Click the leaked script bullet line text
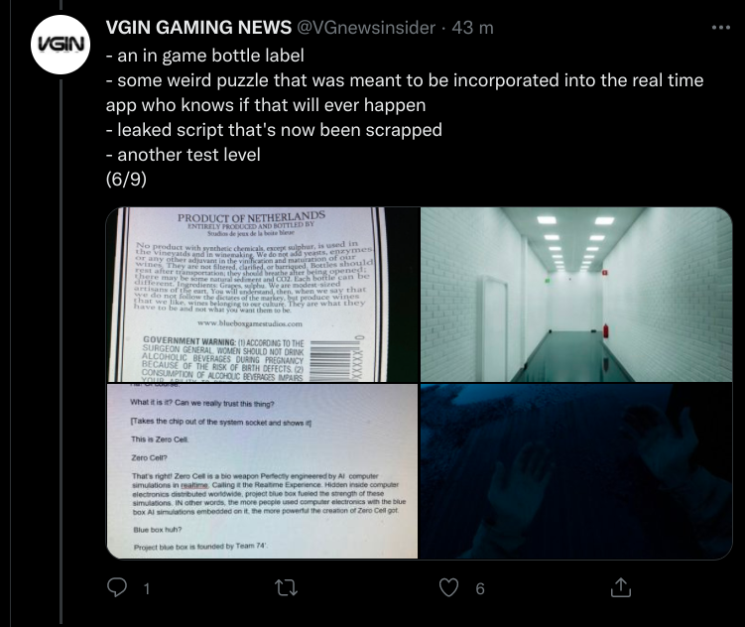This screenshot has height=627, width=745. point(274,130)
